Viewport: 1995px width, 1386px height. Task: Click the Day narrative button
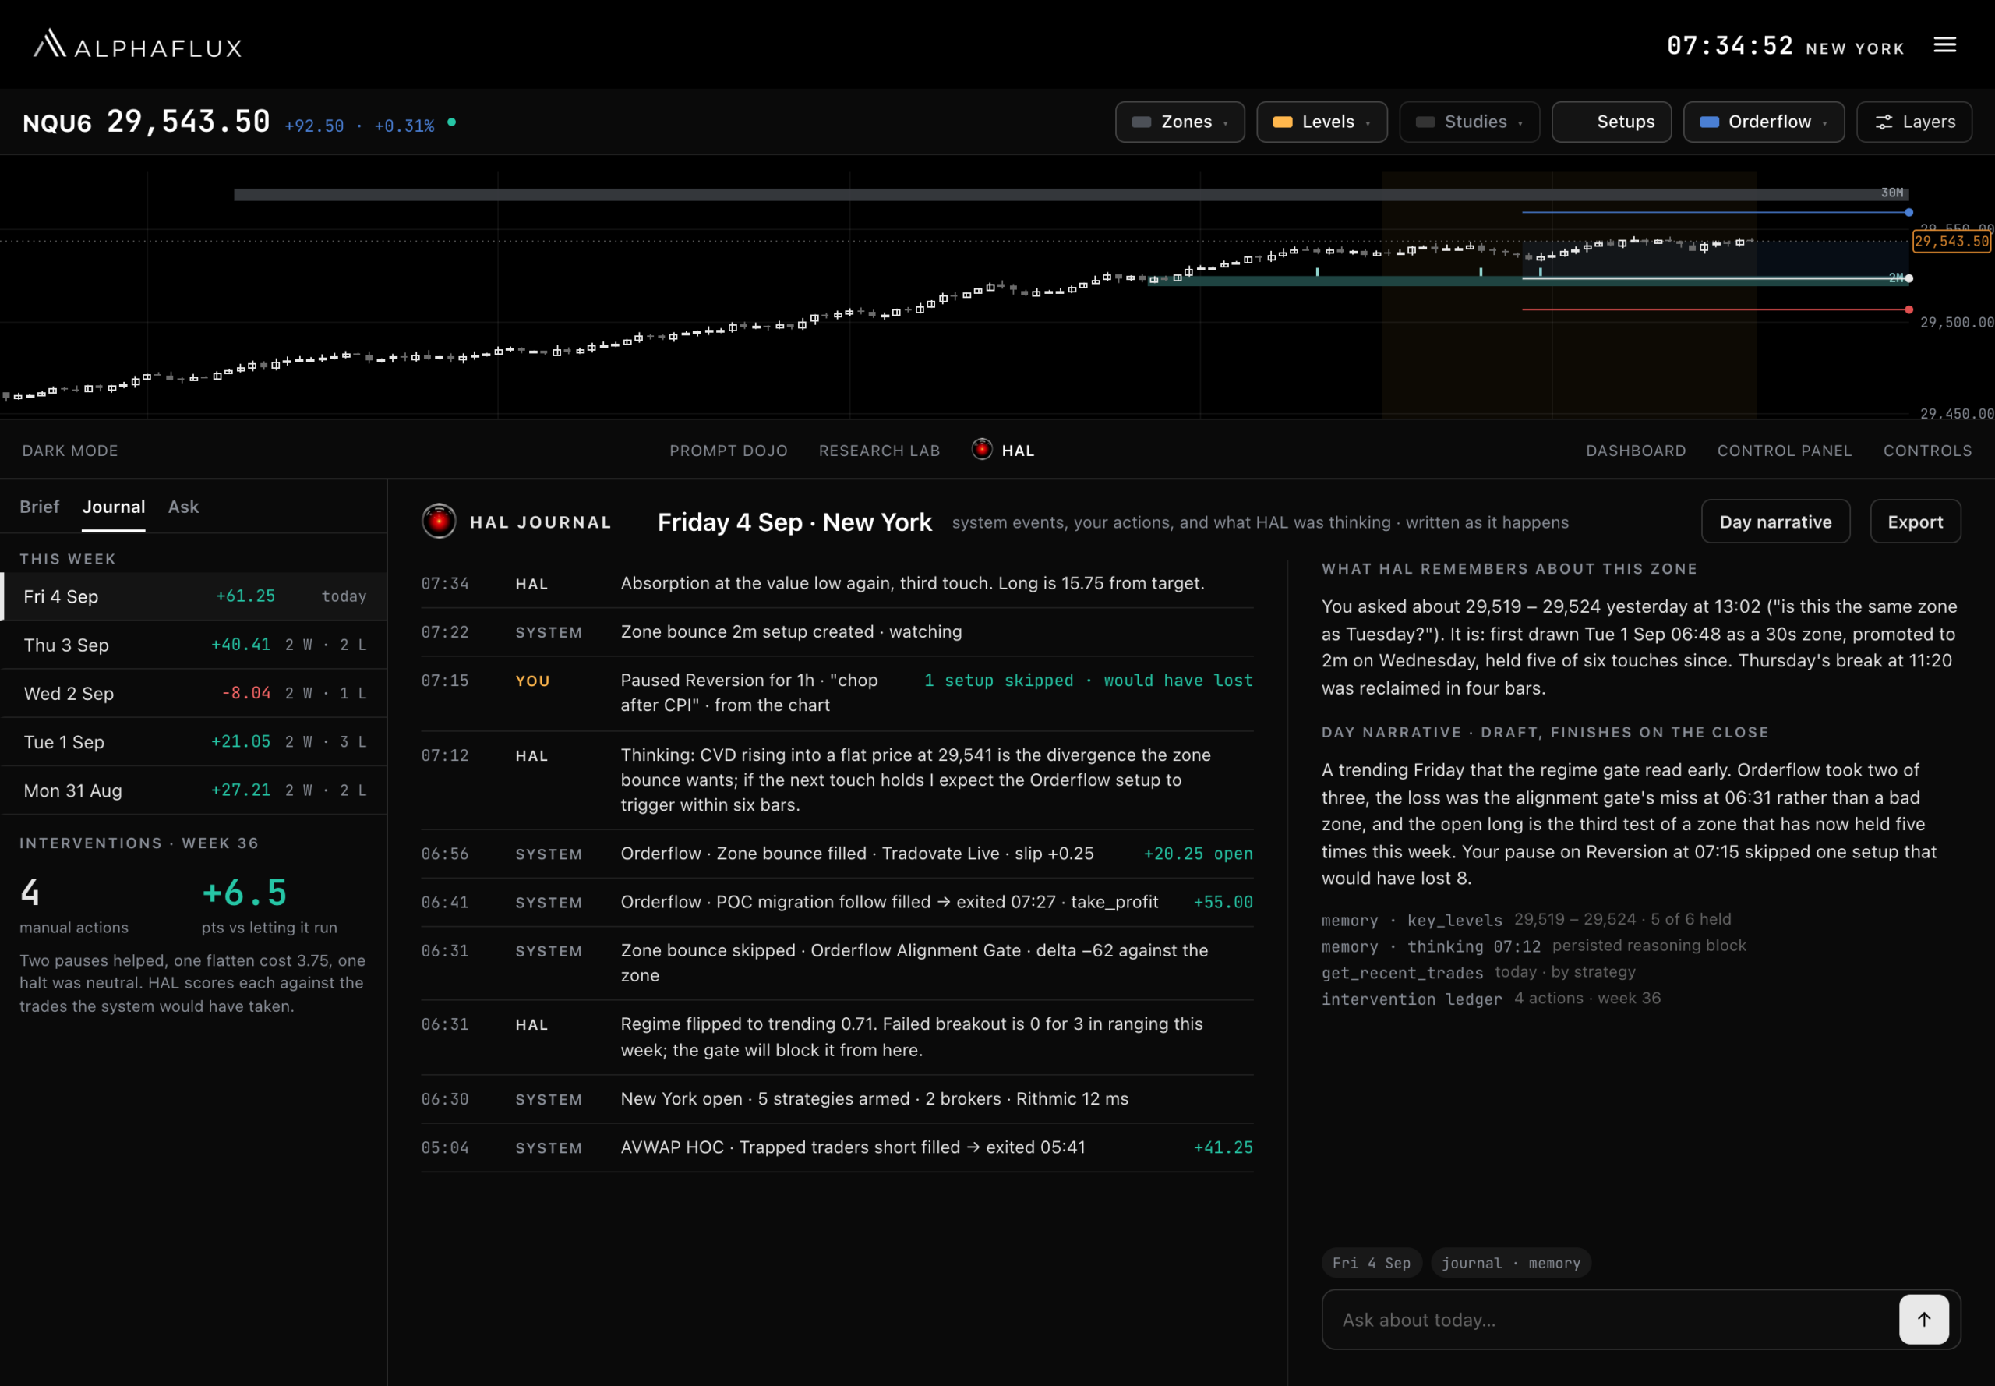click(1775, 521)
